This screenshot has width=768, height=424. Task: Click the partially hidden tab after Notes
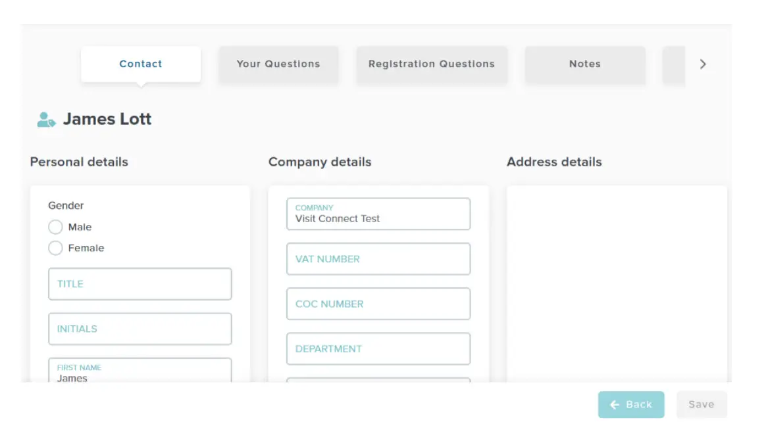[674, 64]
